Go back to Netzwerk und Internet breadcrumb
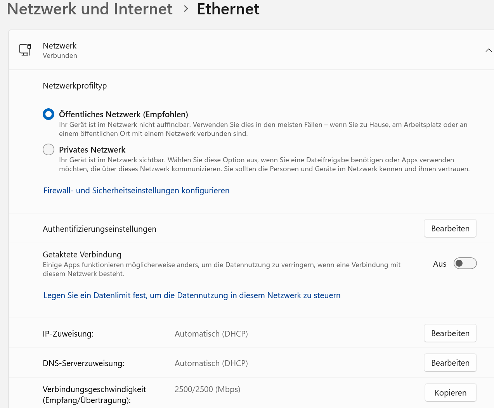 [90, 9]
